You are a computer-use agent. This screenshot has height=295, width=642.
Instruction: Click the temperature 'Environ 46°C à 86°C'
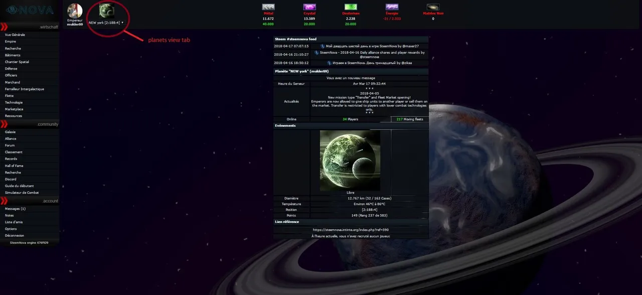pyautogui.click(x=369, y=204)
